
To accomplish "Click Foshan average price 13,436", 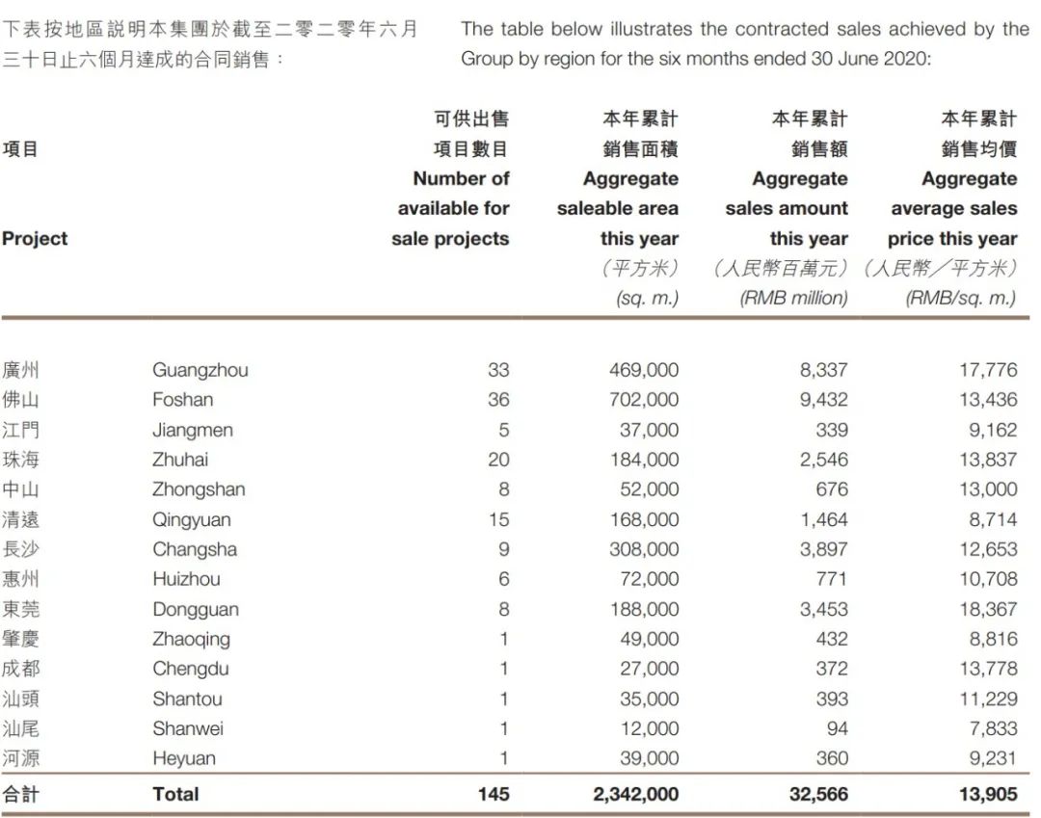I will point(988,400).
